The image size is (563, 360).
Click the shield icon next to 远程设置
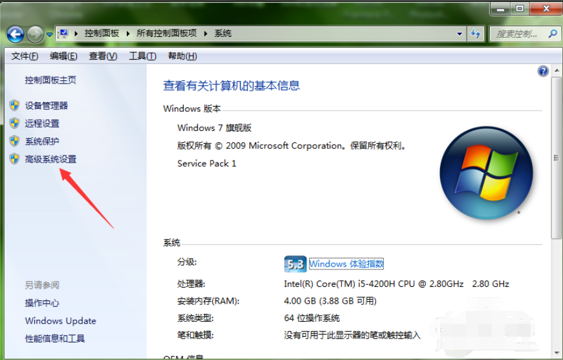14,123
